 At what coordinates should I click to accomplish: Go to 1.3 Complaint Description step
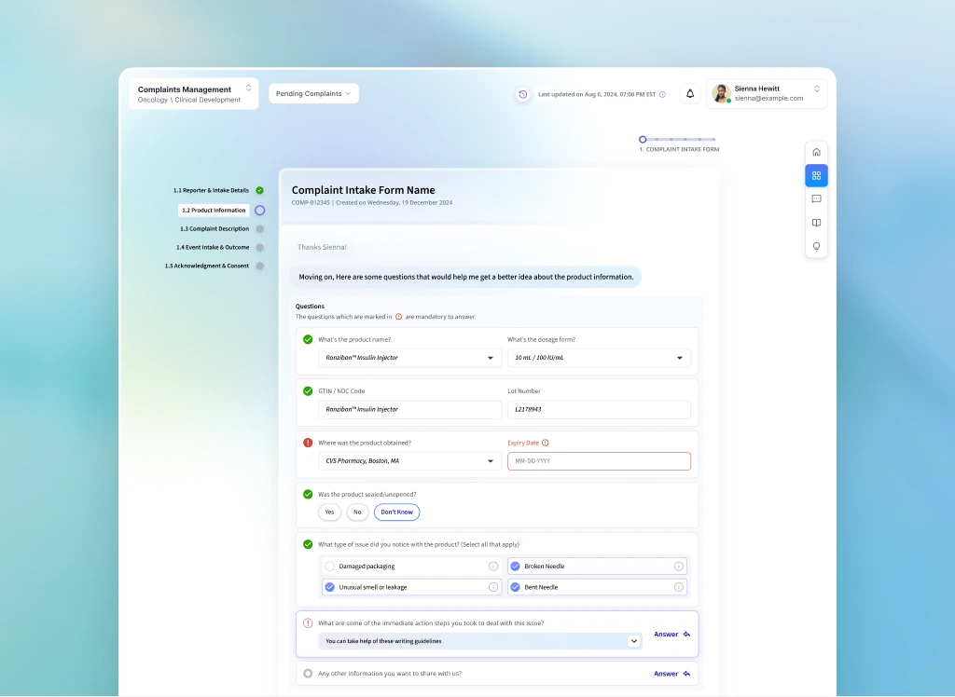click(215, 229)
